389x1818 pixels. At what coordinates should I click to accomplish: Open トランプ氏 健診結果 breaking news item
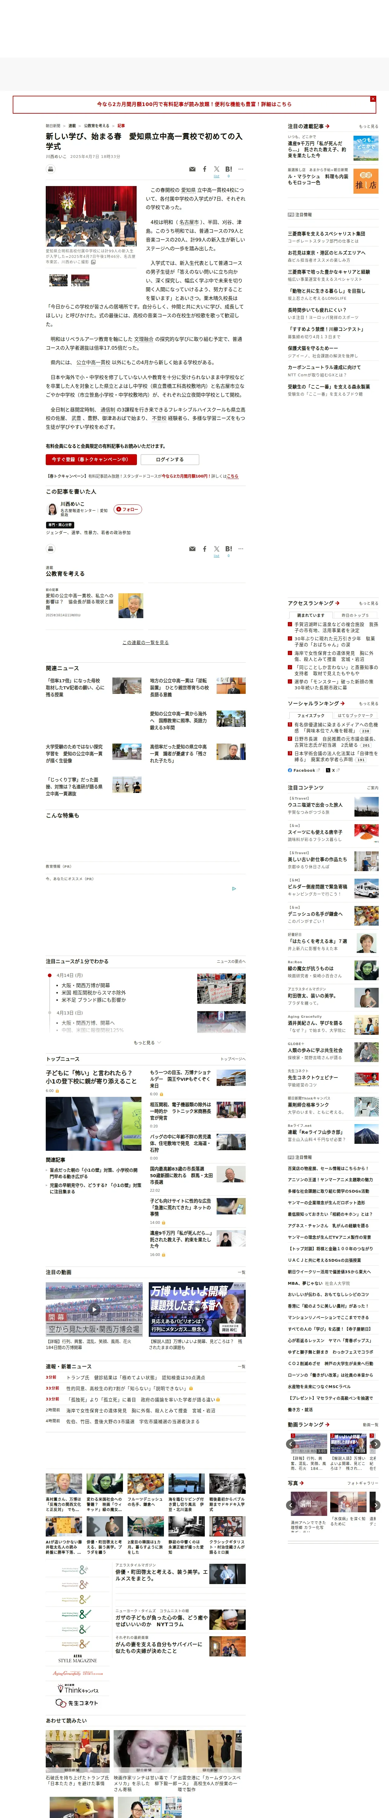(x=135, y=1378)
